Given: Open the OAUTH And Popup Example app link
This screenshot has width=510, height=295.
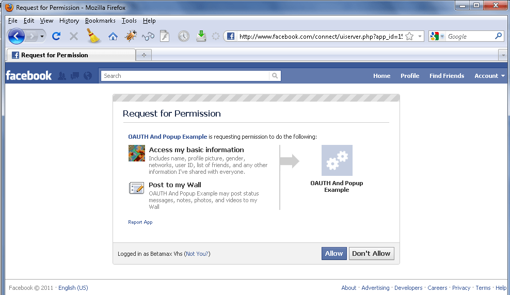Looking at the screenshot, I should click(168, 137).
